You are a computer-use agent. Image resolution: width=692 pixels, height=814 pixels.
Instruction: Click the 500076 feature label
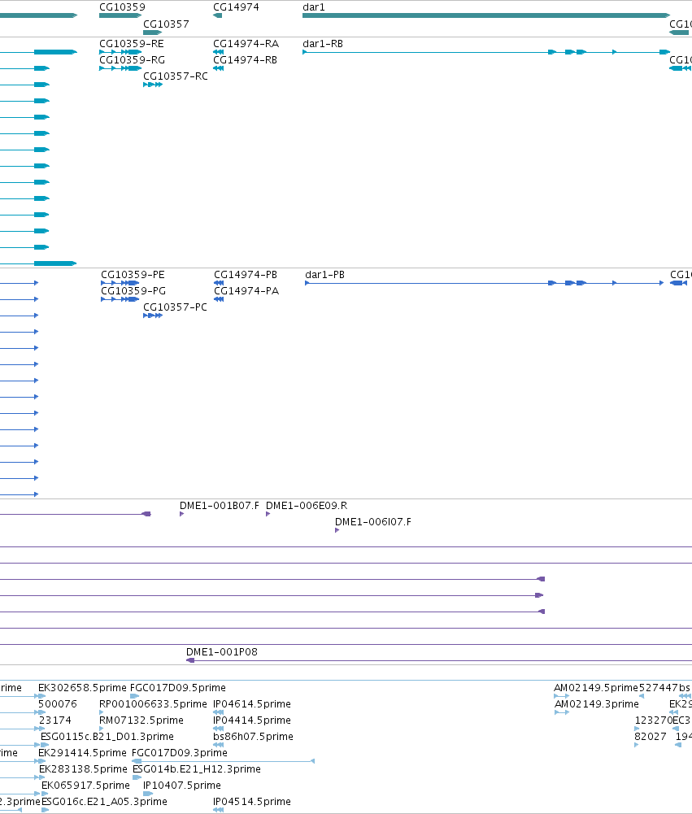point(58,704)
